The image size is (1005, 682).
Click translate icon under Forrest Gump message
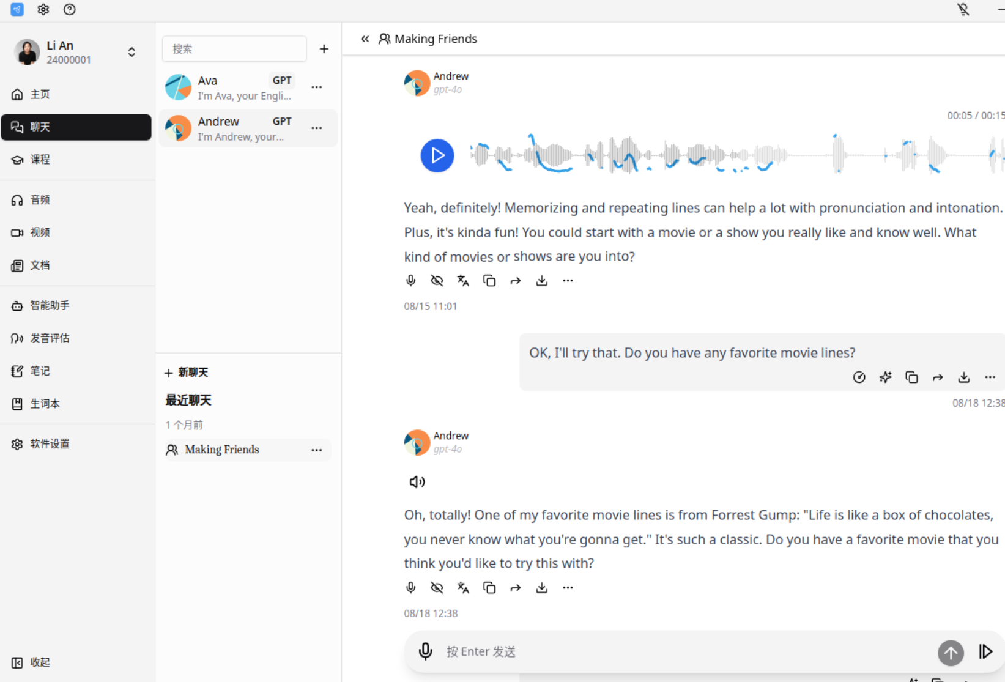tap(463, 588)
